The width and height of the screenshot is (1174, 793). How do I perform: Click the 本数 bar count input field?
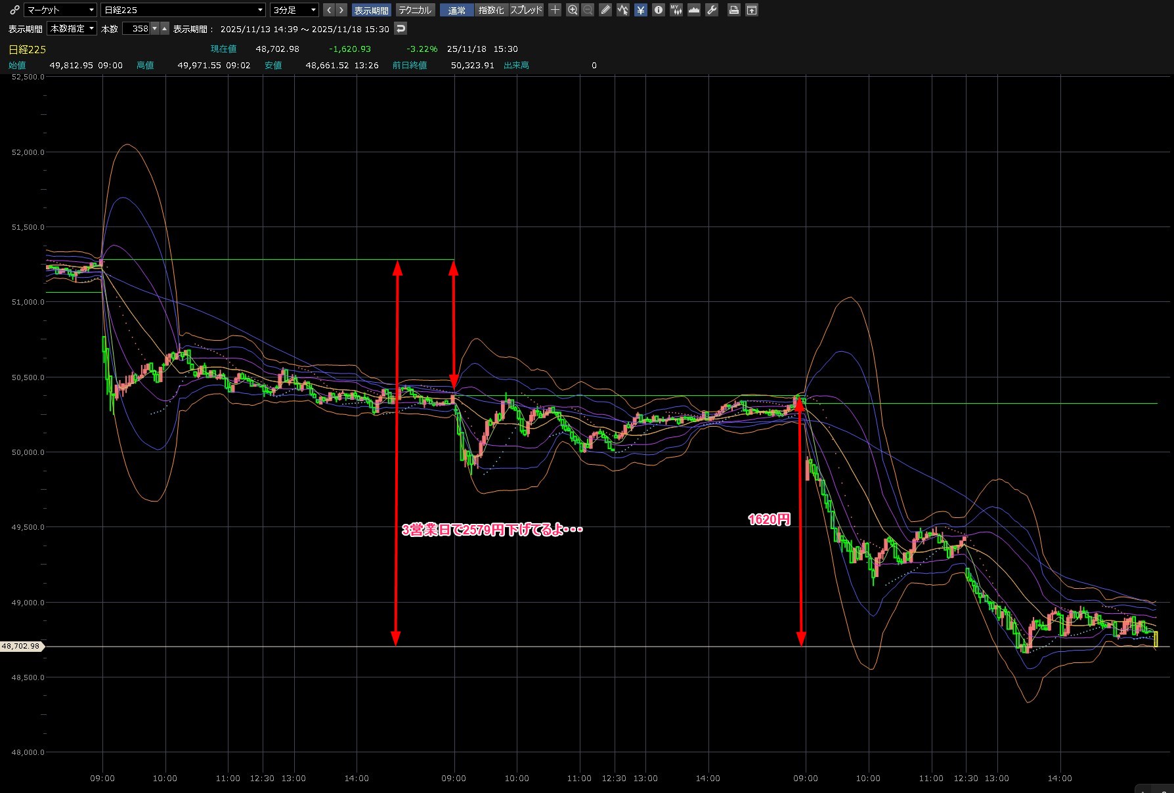click(137, 28)
